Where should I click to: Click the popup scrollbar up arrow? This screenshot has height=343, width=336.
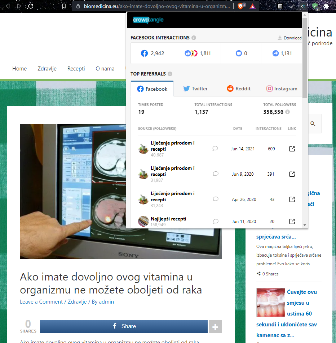pos(305,15)
